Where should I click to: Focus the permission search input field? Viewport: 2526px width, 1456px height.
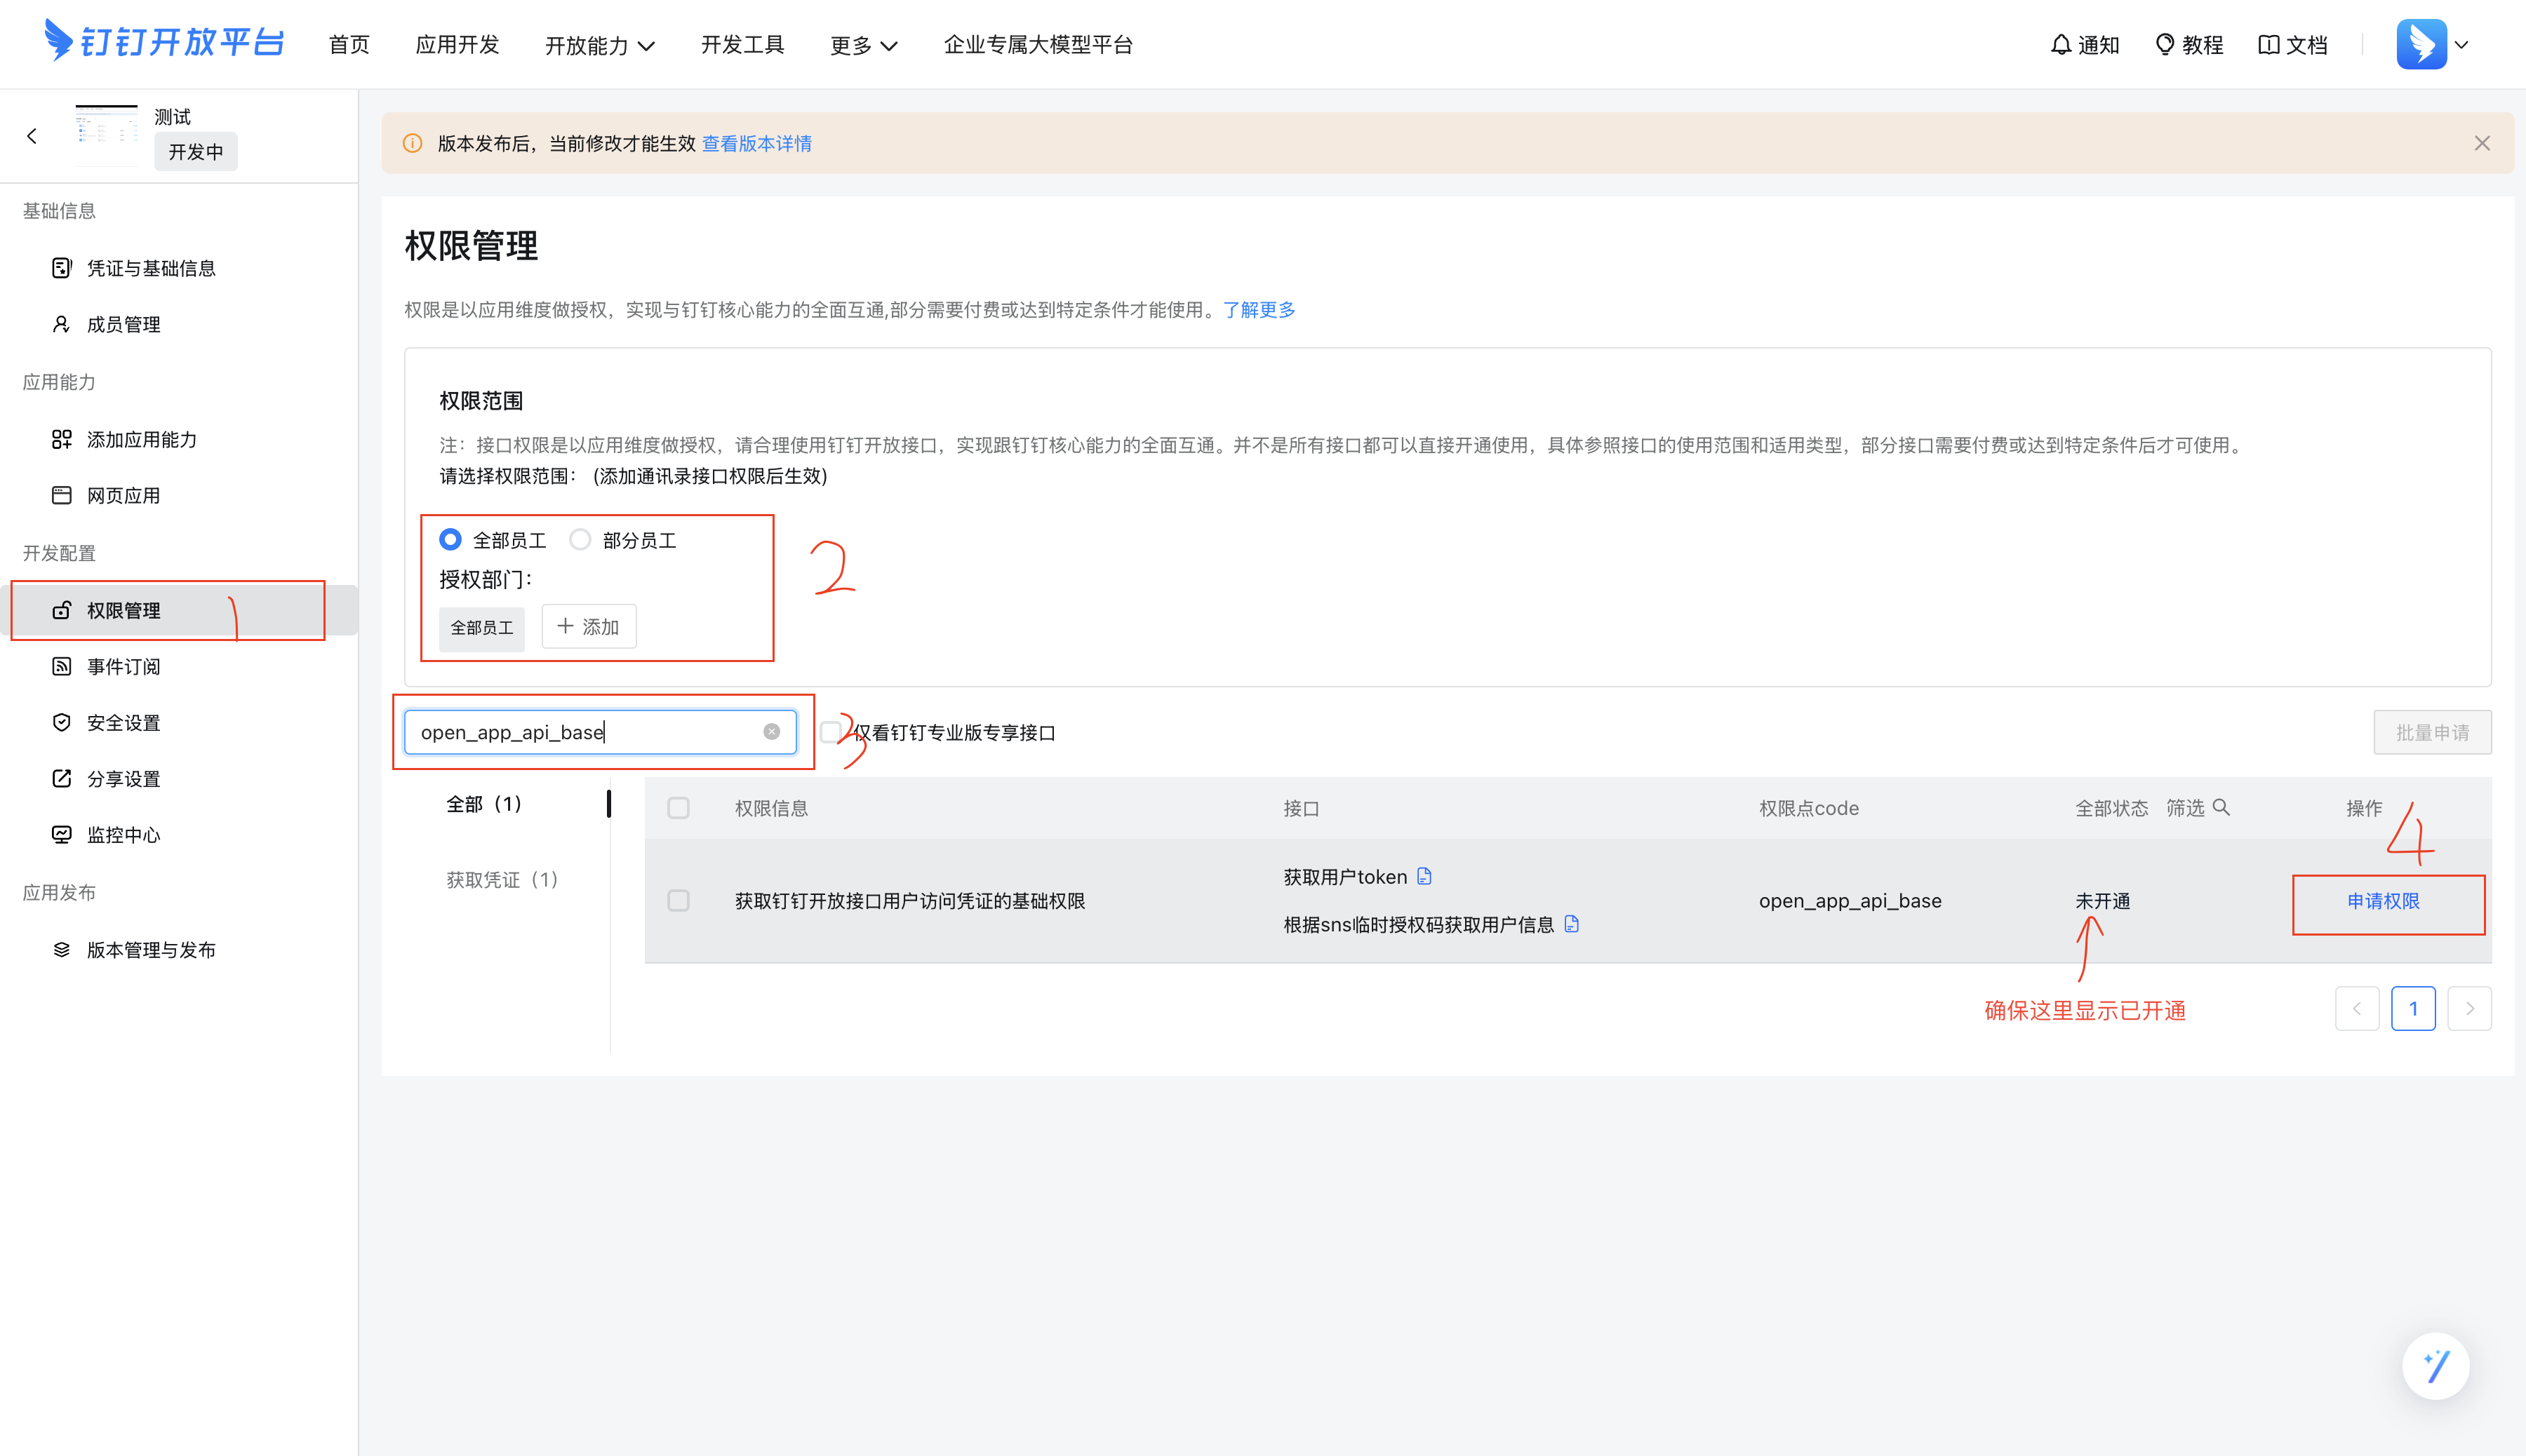click(600, 732)
